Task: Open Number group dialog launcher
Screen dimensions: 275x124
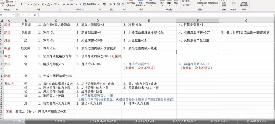Action: tap(123, 10)
